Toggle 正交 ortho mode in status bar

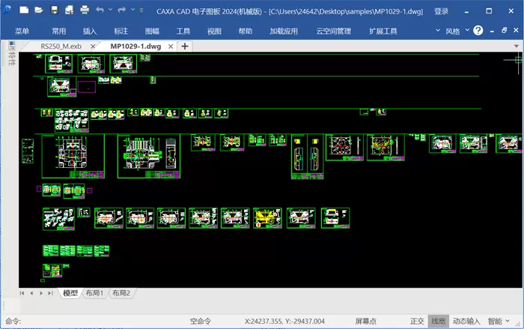[417, 321]
